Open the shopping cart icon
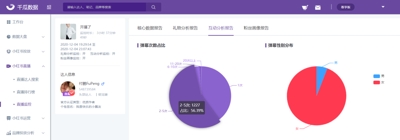This screenshot has height=140, width=400. point(304,7)
